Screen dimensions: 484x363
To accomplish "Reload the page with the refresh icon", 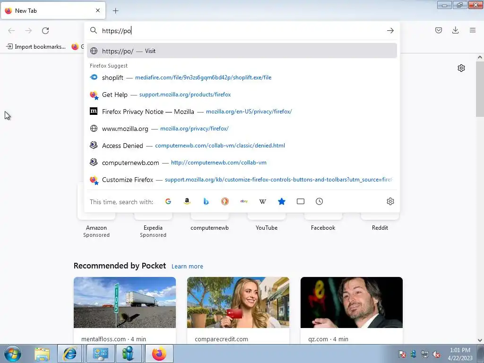I will pos(45,31).
